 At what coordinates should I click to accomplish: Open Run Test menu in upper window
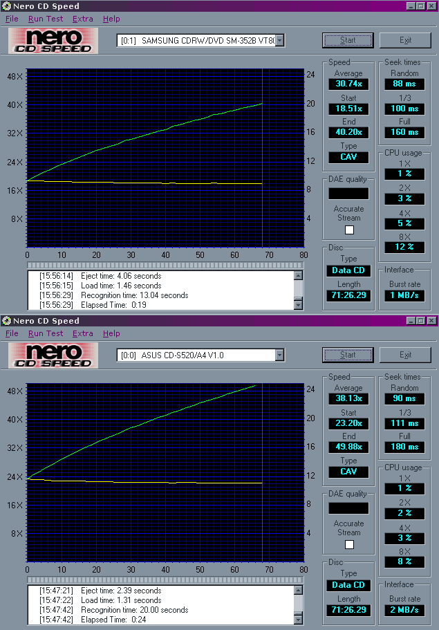coord(46,19)
